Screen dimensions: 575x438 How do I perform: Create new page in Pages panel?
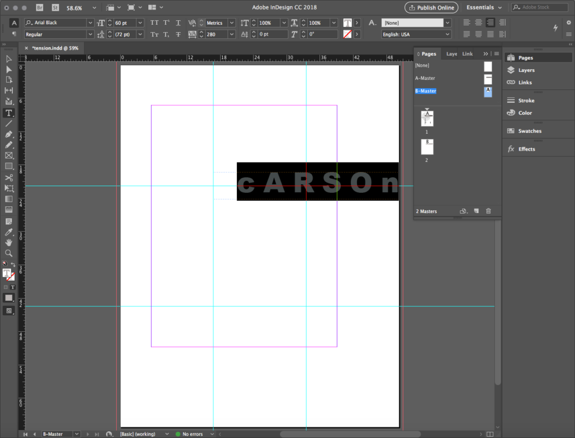click(476, 211)
